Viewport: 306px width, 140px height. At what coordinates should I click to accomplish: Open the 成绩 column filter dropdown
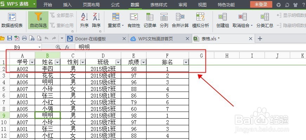pos(143,62)
